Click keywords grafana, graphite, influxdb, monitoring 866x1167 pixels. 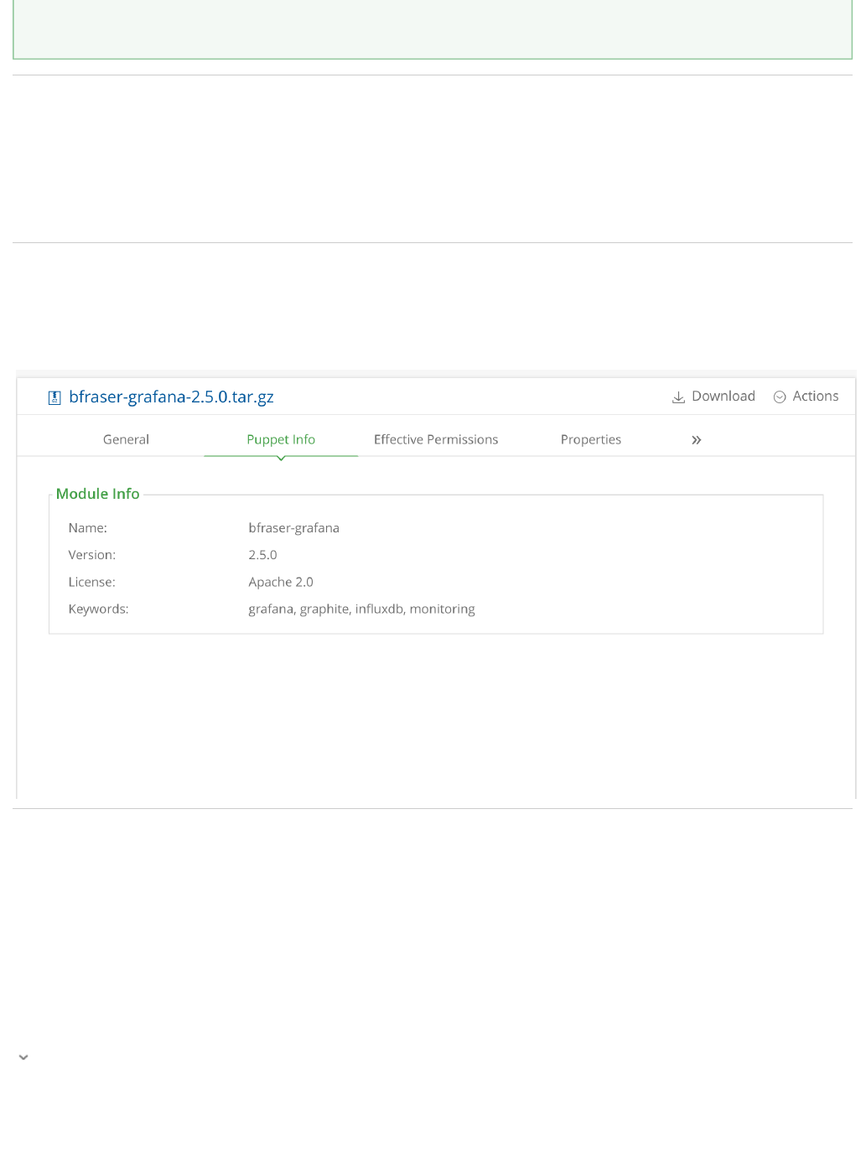pos(361,609)
